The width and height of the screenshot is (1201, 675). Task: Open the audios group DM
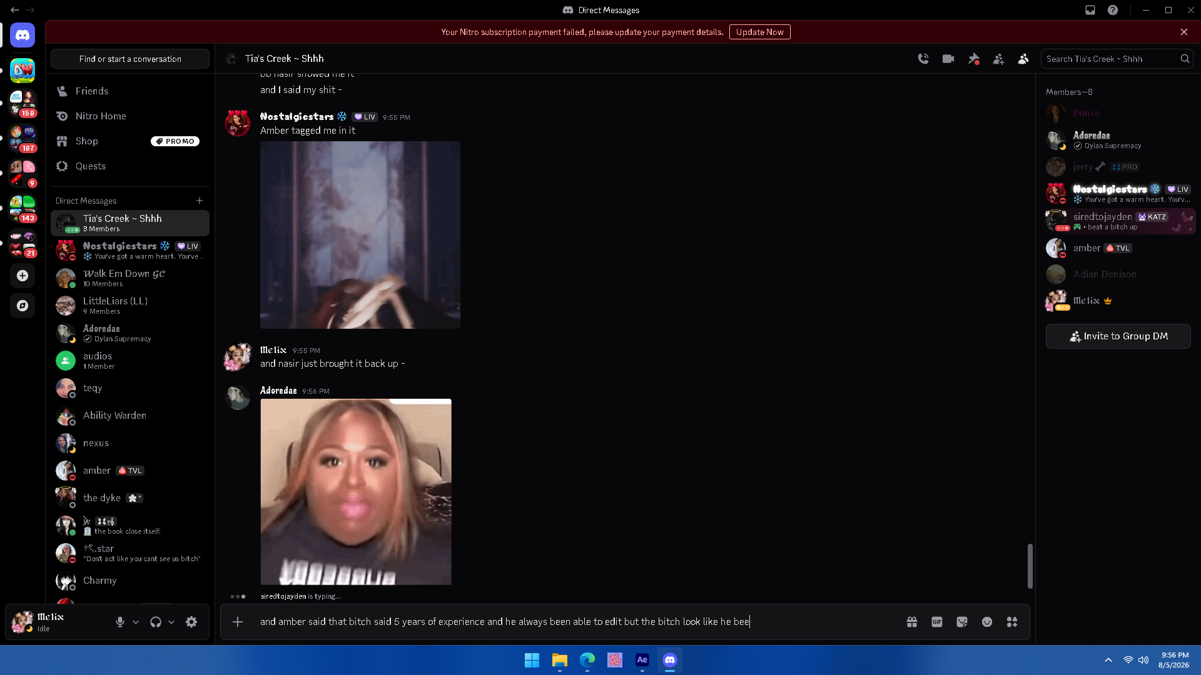click(130, 361)
